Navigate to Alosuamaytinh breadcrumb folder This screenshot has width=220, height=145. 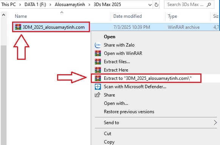(70, 5)
